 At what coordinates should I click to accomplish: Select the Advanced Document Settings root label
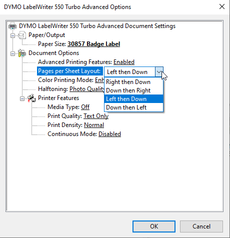97,26
